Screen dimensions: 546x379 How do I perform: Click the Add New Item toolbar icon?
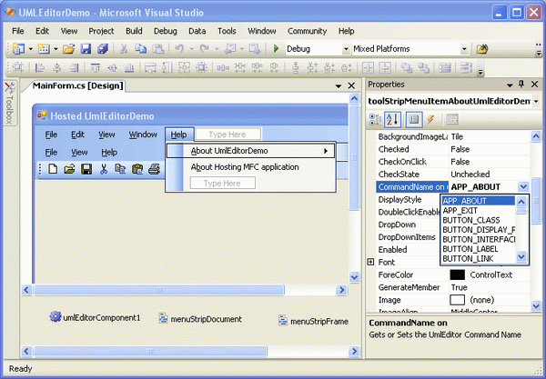(x=44, y=49)
